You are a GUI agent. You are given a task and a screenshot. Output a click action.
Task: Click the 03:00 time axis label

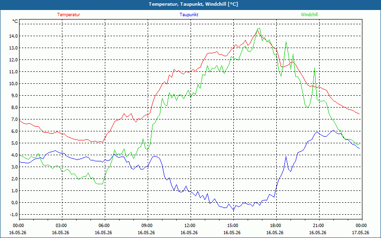coord(62,226)
